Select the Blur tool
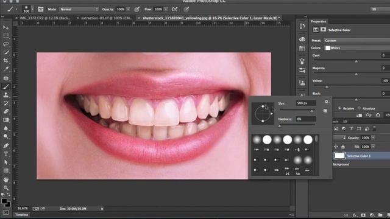The width and height of the screenshot is (390, 219). [6, 128]
